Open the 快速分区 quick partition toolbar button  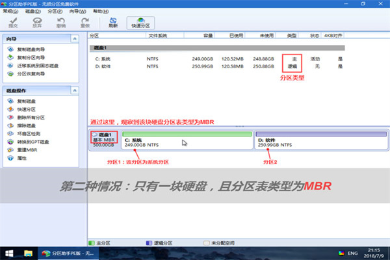pos(140,23)
